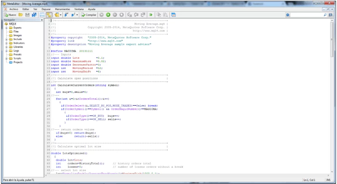This screenshot has width=337, height=184.
Task: Click the green right-arrow toolbar icon
Action: pos(151,15)
